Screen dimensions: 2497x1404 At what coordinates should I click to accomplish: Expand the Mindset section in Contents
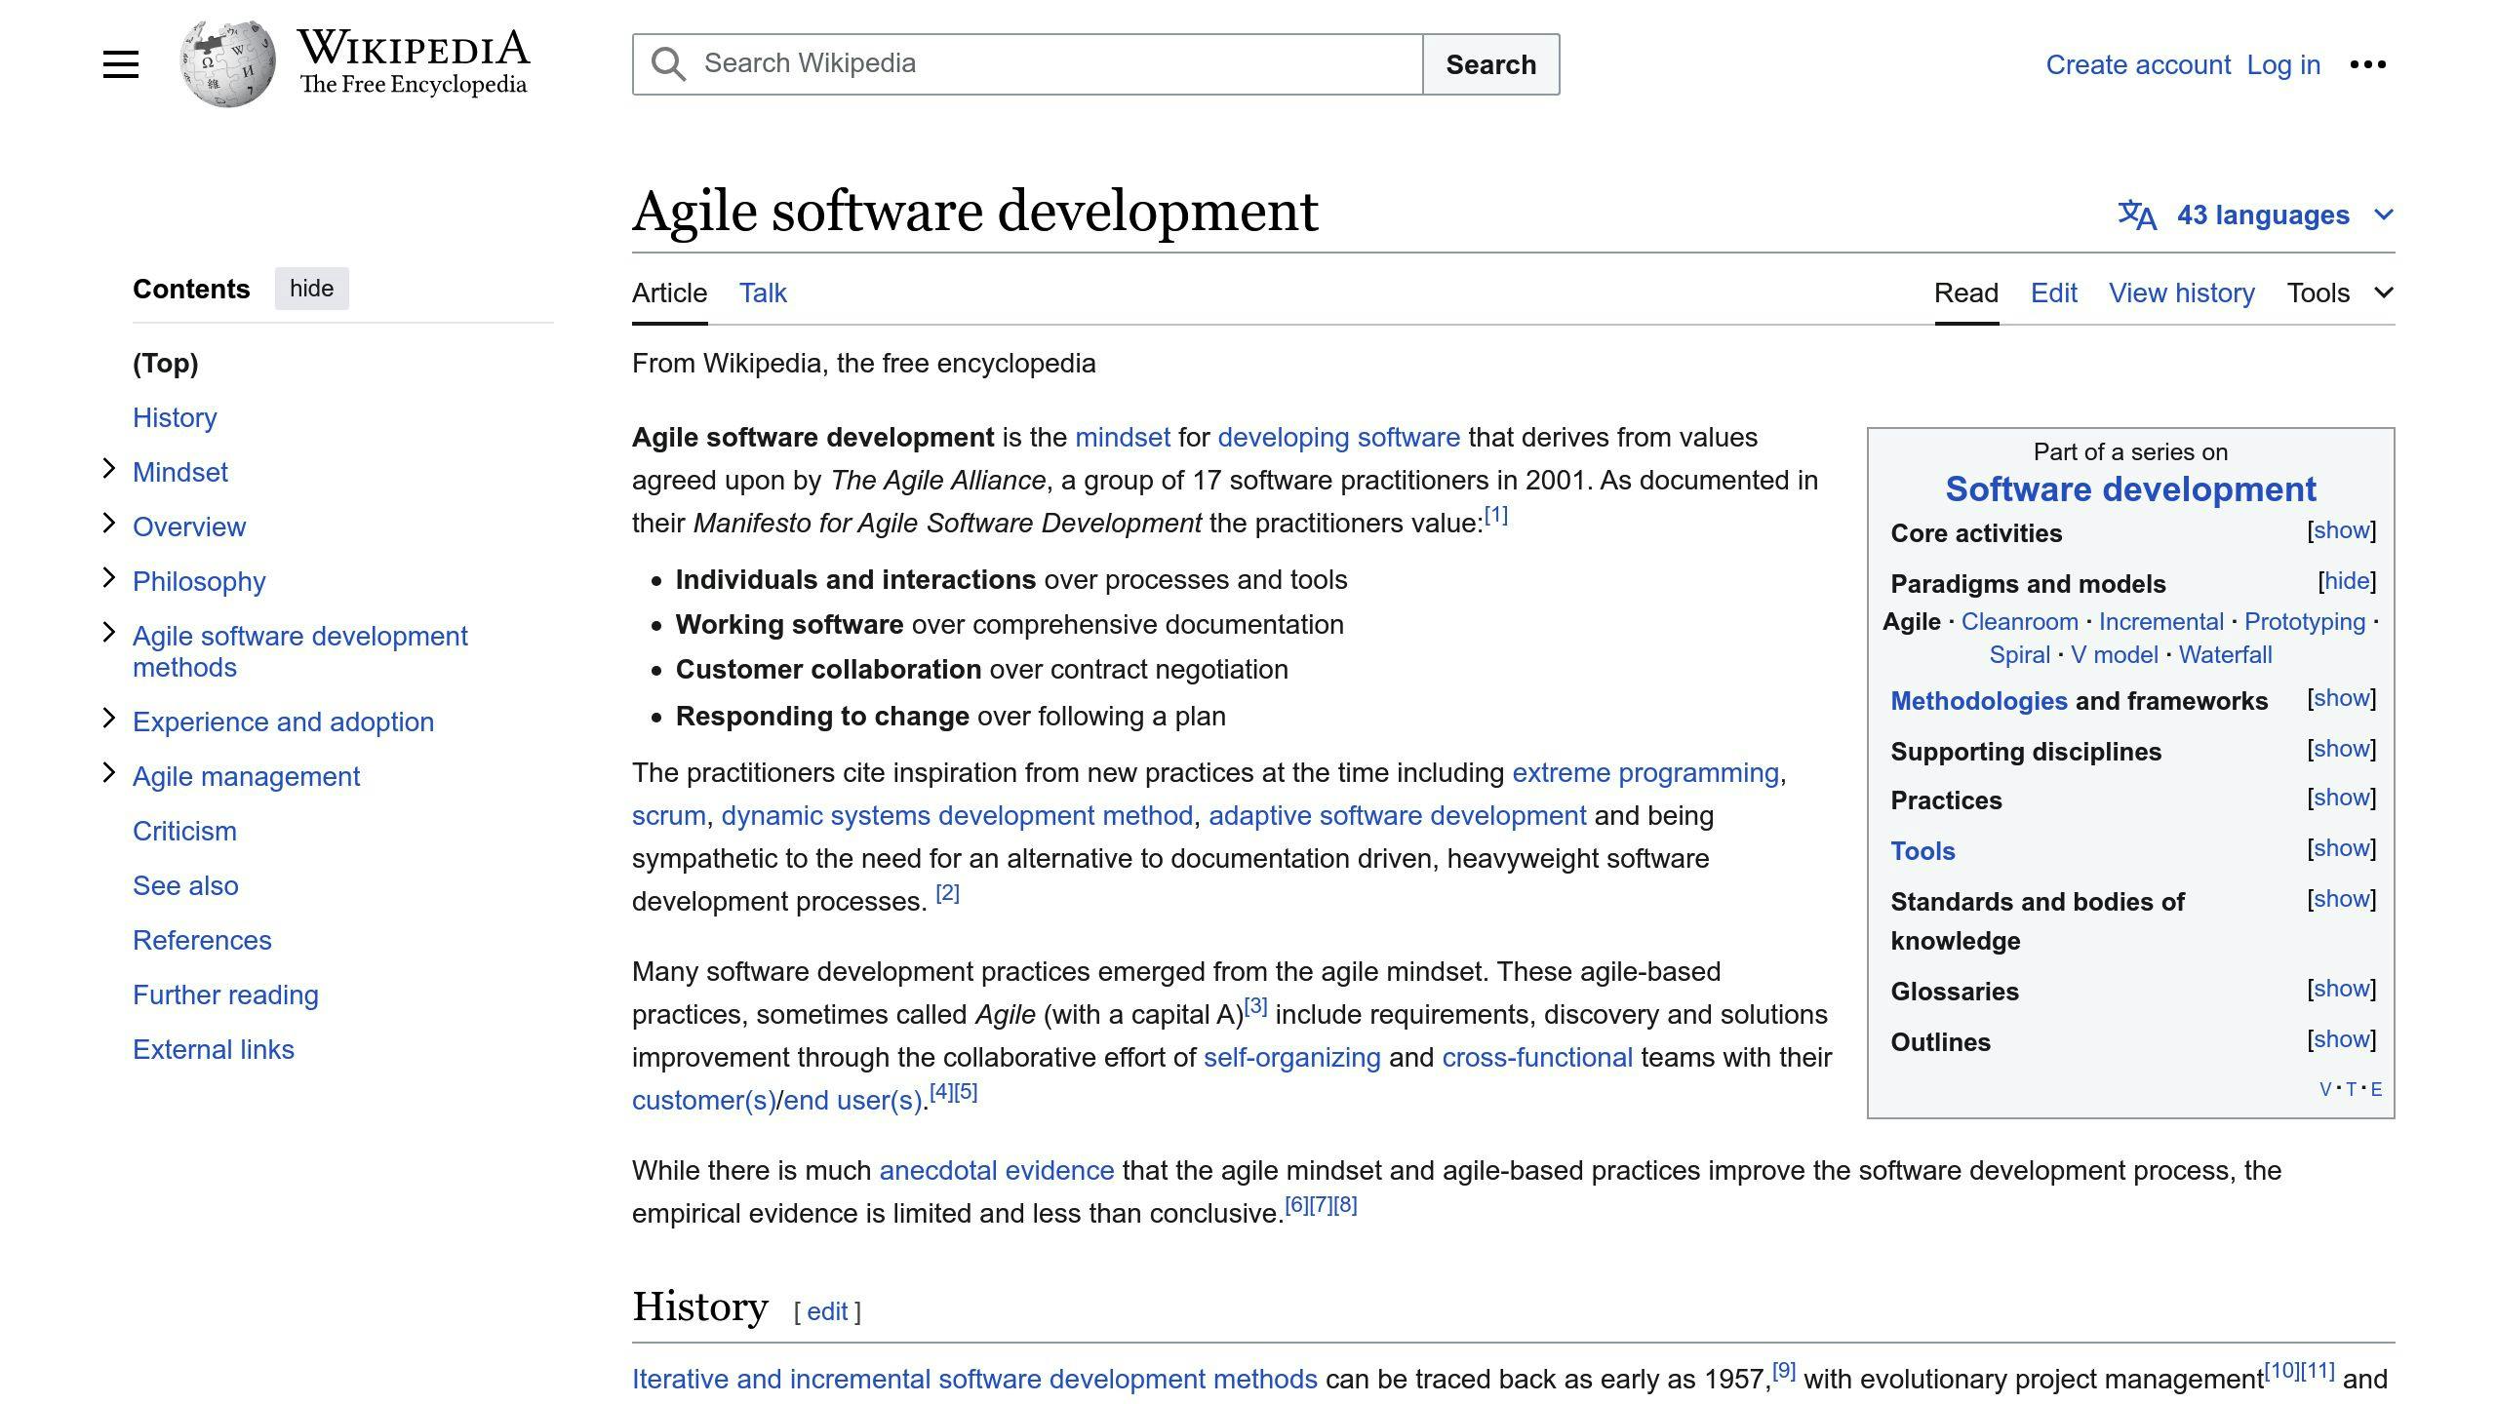[x=109, y=469]
